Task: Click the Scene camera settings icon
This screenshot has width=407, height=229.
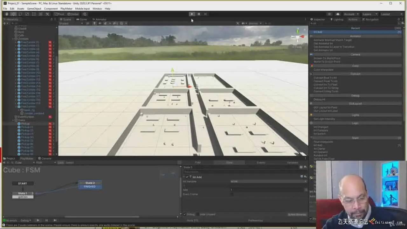Action: (244, 23)
